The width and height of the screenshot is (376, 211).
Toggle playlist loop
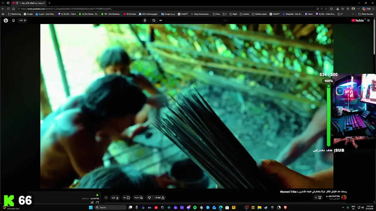point(97,203)
